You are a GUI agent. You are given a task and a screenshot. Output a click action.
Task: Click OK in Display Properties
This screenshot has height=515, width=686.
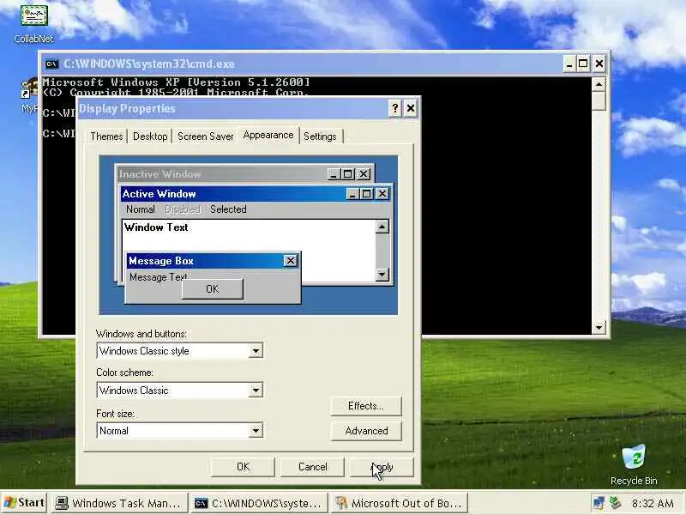click(x=243, y=467)
